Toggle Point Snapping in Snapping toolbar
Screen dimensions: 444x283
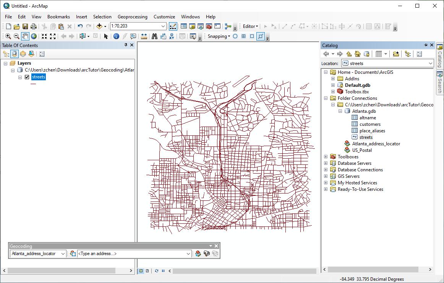pos(235,36)
